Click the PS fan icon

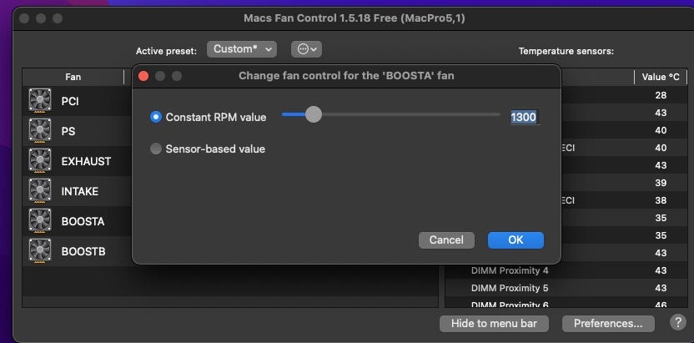tap(40, 131)
